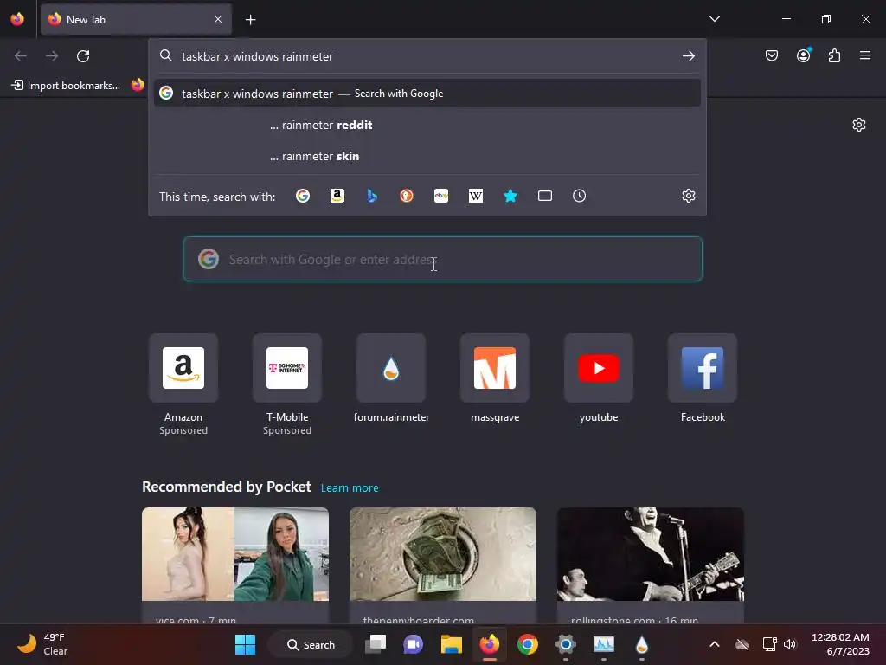The image size is (886, 665).
Task: Search history with the clock icon
Action: [x=579, y=197]
